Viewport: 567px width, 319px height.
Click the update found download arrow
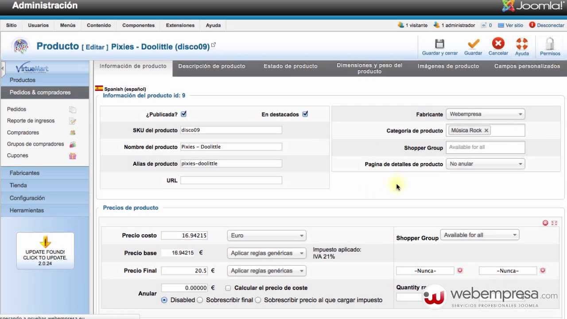[45, 242]
